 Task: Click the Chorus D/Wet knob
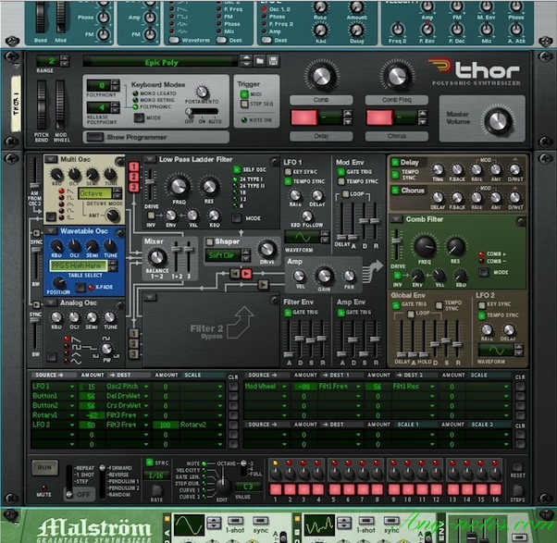click(x=514, y=197)
